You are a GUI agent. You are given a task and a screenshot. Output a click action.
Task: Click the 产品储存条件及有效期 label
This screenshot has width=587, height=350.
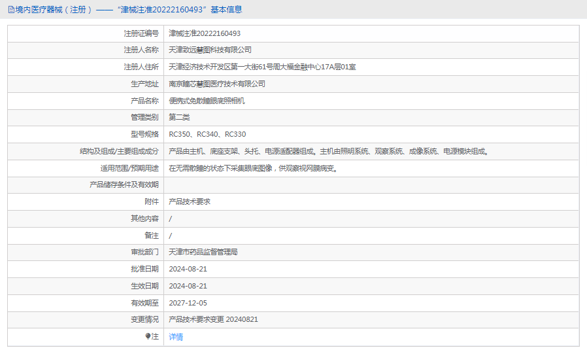124,184
